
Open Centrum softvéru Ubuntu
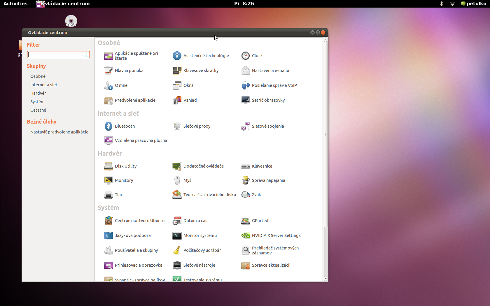point(108,221)
